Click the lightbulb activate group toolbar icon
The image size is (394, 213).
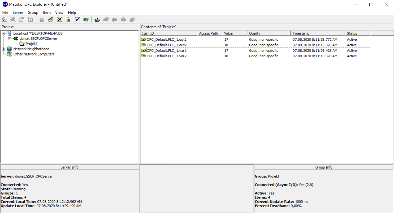point(68,19)
